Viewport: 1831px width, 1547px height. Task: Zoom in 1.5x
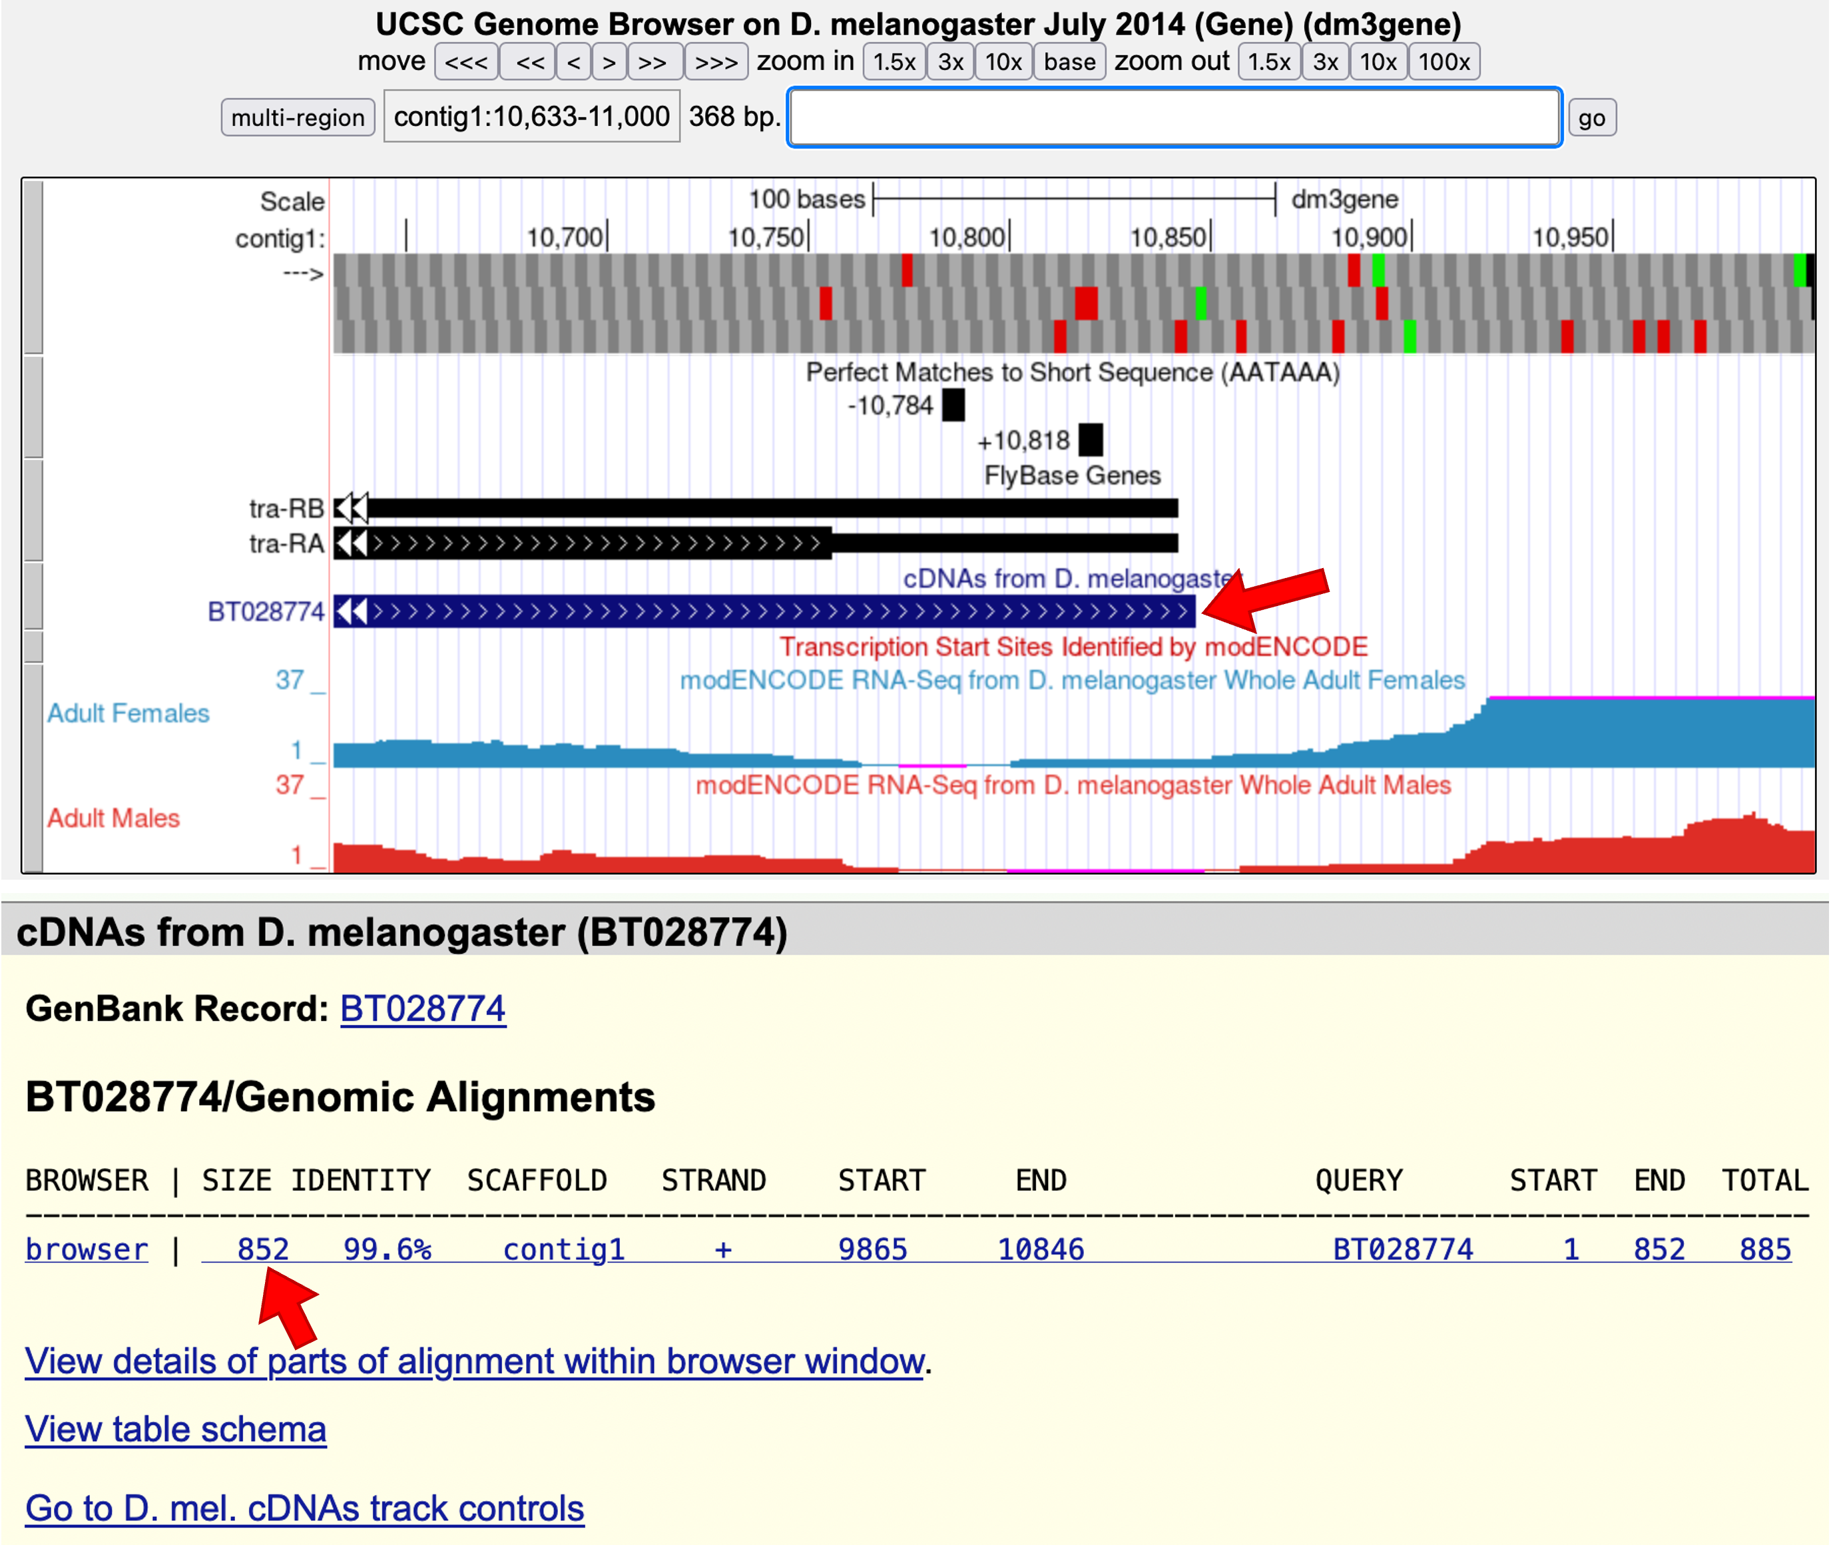[894, 62]
